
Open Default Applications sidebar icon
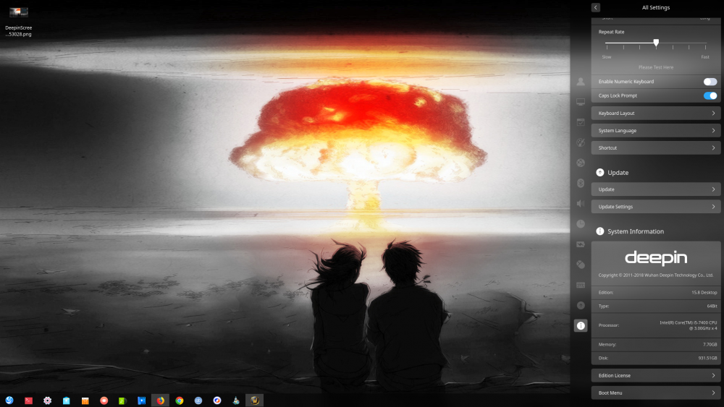581,122
